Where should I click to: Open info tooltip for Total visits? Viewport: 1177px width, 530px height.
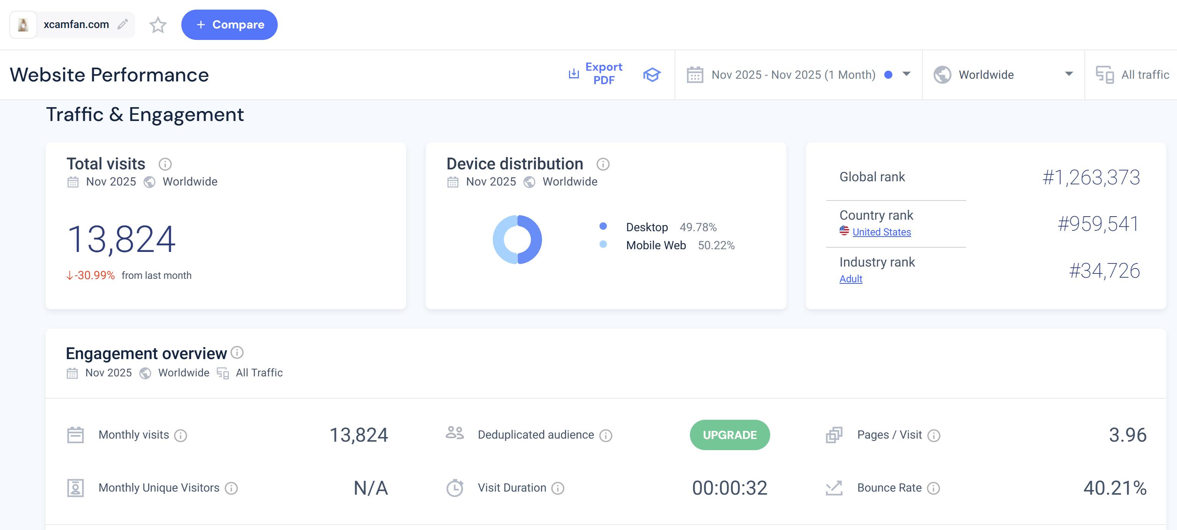165,164
